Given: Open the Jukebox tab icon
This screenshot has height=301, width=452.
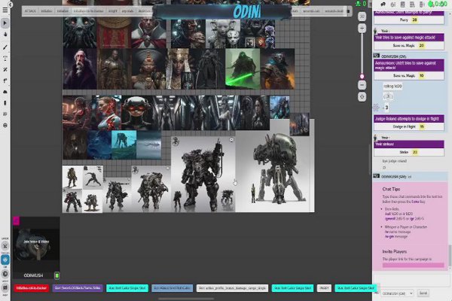Looking at the screenshot, I should point(422,5).
